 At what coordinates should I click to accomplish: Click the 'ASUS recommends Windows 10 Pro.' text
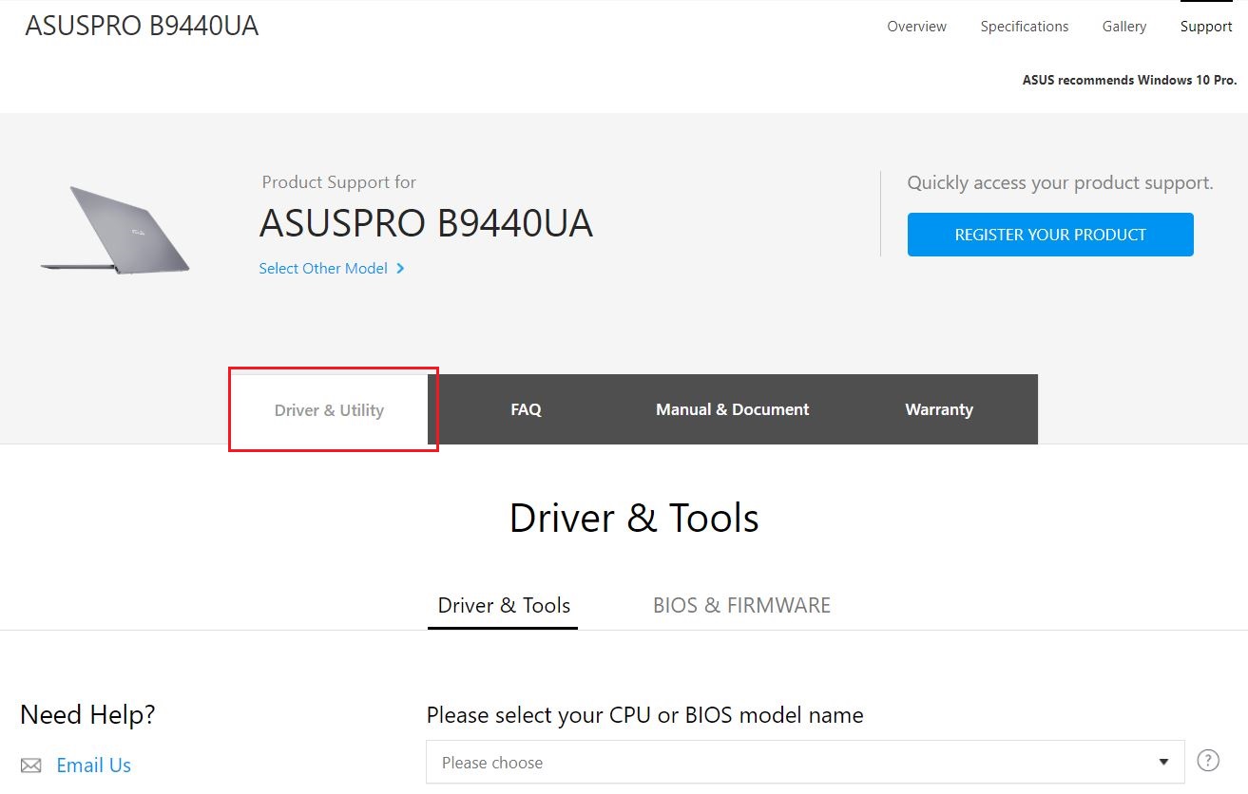point(1129,81)
